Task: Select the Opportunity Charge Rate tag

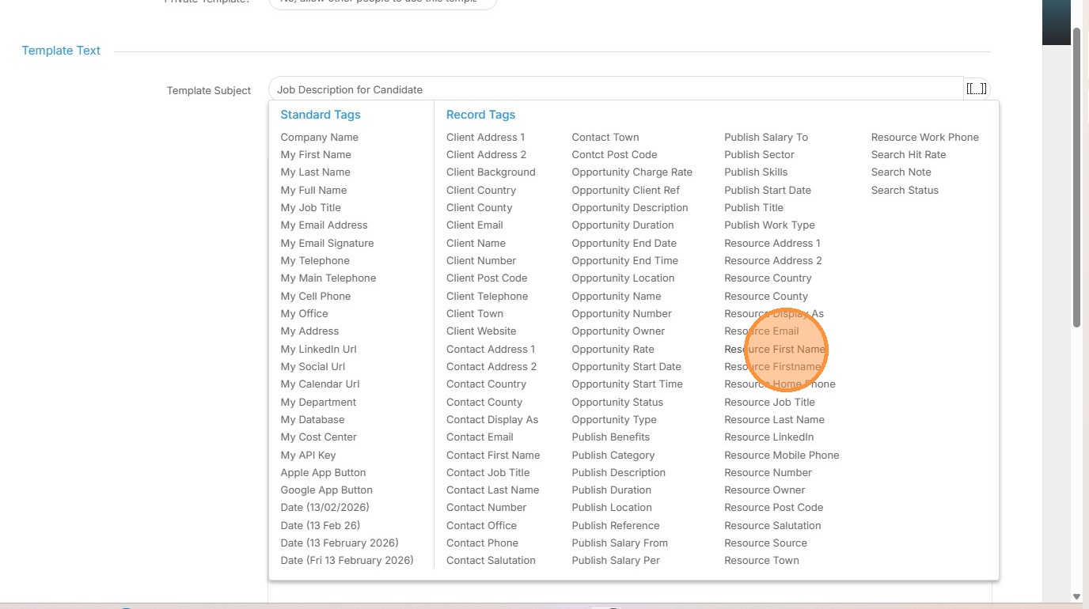Action: [632, 172]
